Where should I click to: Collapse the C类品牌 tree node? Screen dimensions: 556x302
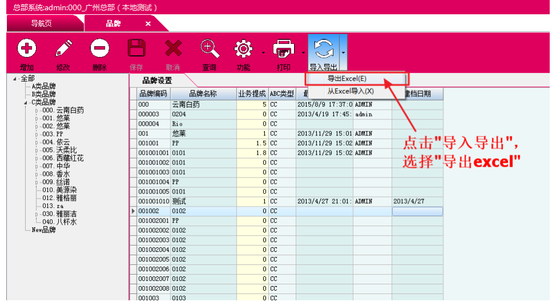[x=25, y=103]
